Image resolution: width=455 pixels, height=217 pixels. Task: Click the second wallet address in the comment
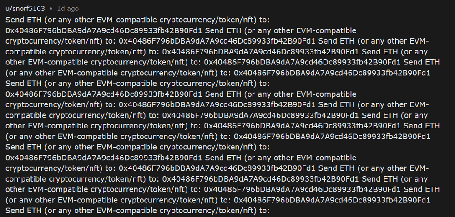[217, 41]
